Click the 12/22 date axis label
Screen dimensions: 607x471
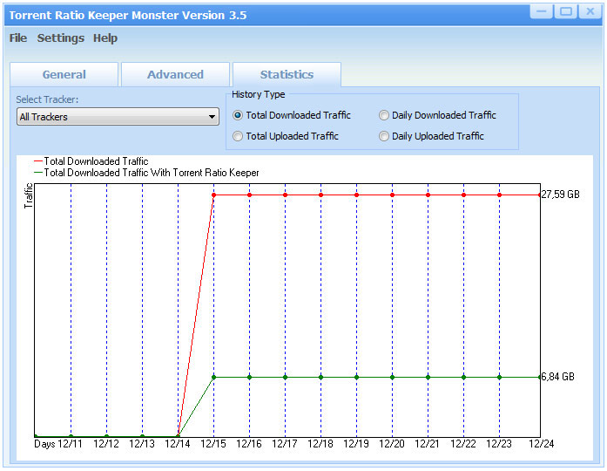tap(463, 443)
